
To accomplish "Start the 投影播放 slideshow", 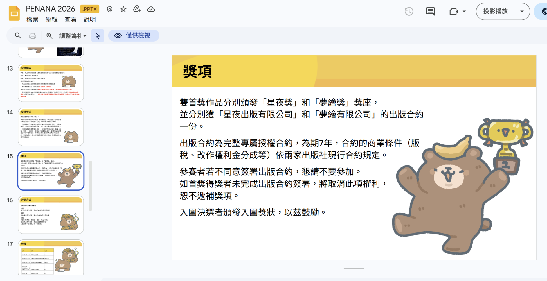I will tap(496, 12).
